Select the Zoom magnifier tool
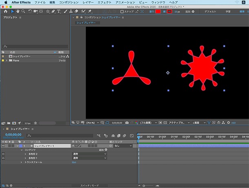This screenshot has height=188, width=249. tap(23, 11)
